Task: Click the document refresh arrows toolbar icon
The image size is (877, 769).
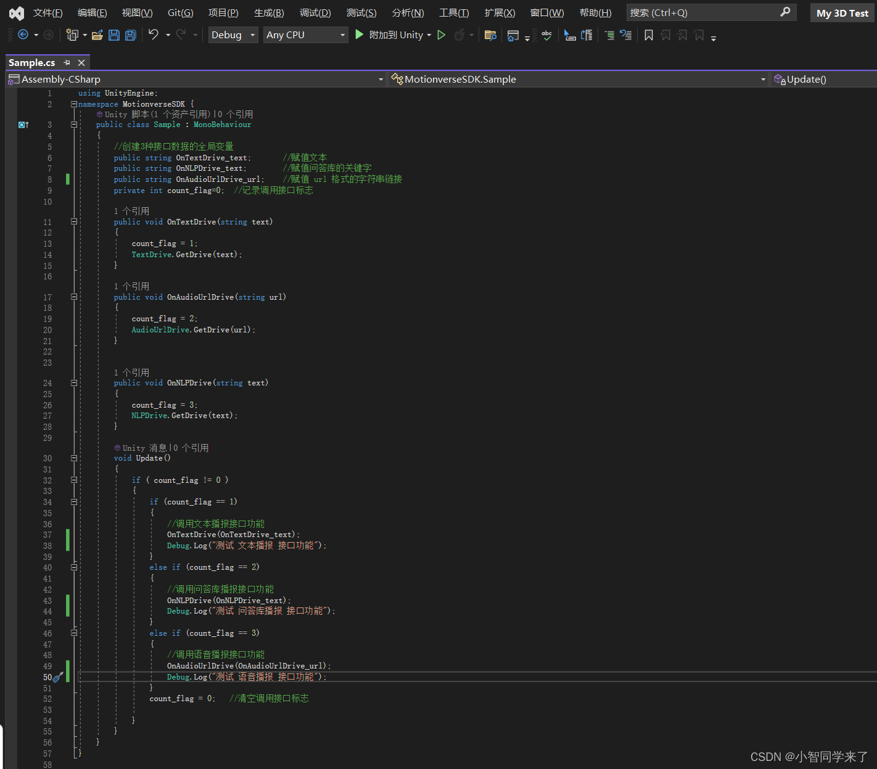Action: [x=587, y=35]
